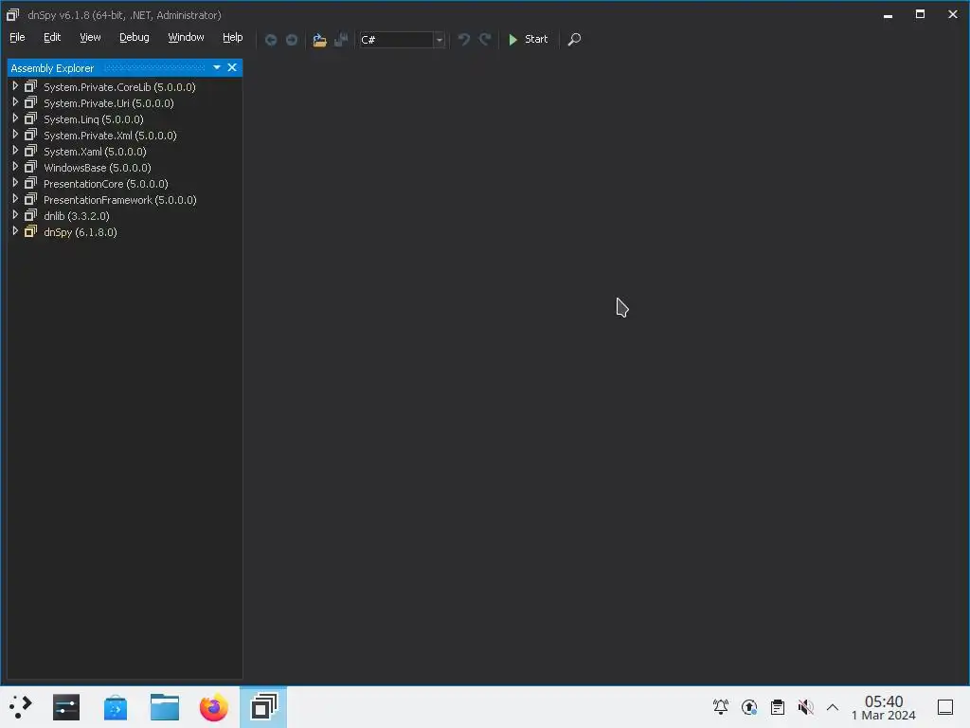Open System Settings from the taskbar
Viewport: 970px width, 728px height.
pos(66,707)
